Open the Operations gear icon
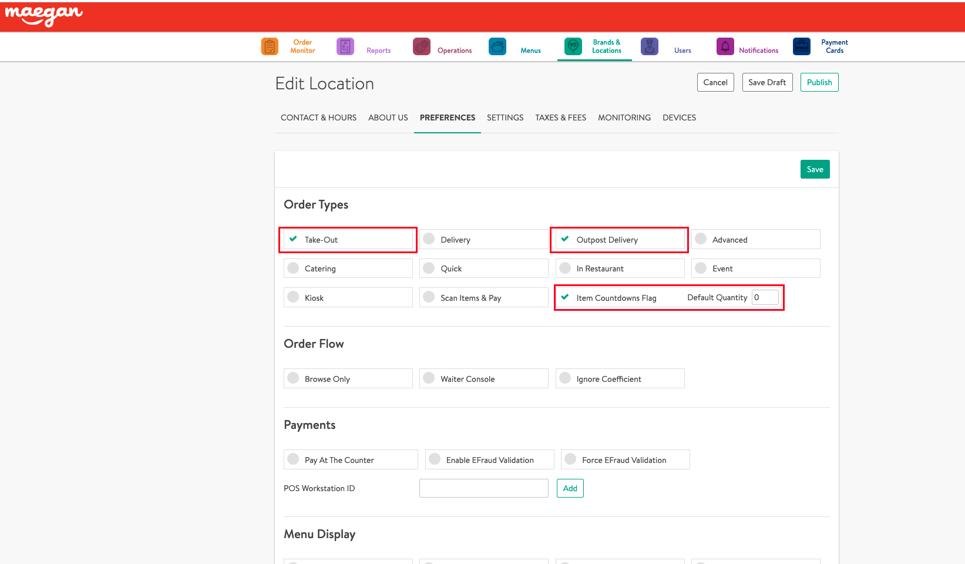The height and width of the screenshot is (564, 965). (421, 46)
